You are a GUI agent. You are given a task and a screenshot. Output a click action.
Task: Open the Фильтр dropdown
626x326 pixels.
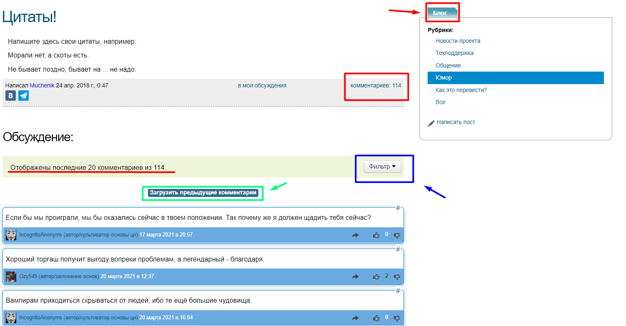tap(382, 167)
